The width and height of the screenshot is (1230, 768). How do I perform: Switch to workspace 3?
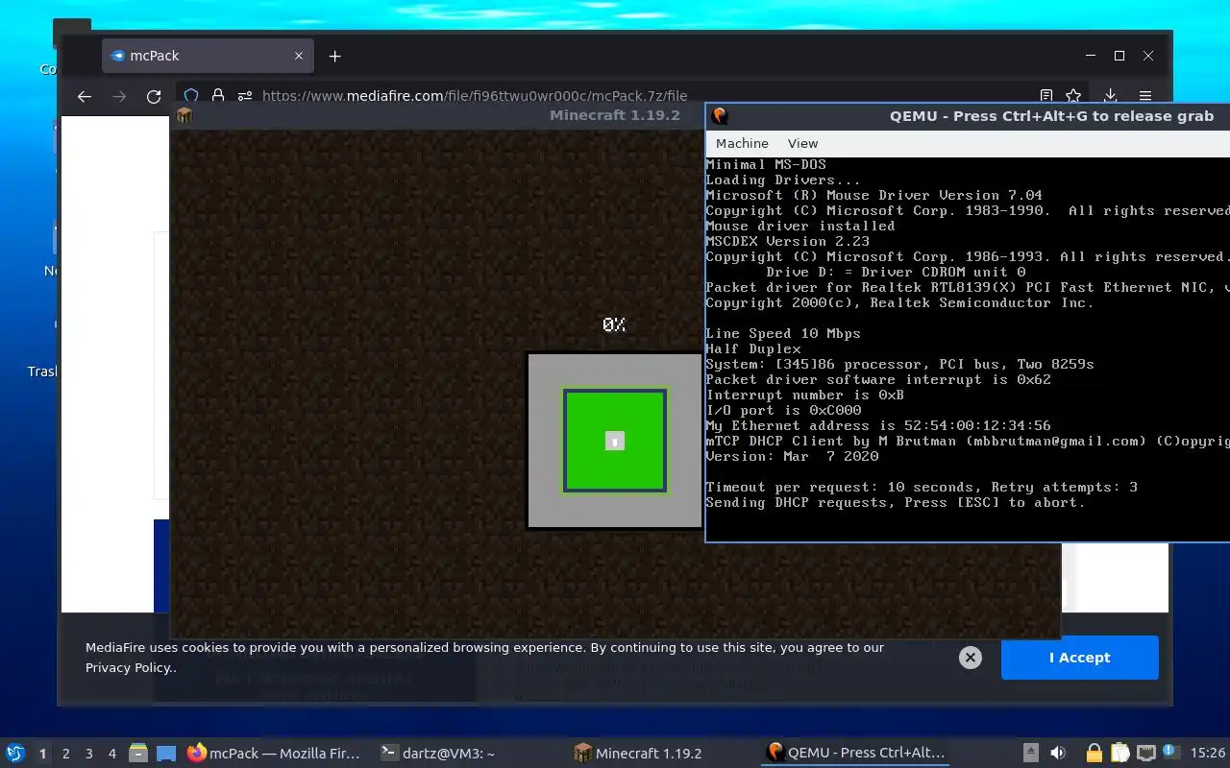click(x=89, y=754)
